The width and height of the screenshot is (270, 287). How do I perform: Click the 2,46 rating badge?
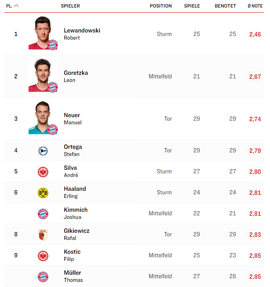tap(255, 34)
